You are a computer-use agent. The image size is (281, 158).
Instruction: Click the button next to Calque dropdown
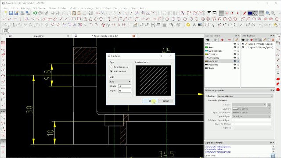pyautogui.click(x=269, y=104)
